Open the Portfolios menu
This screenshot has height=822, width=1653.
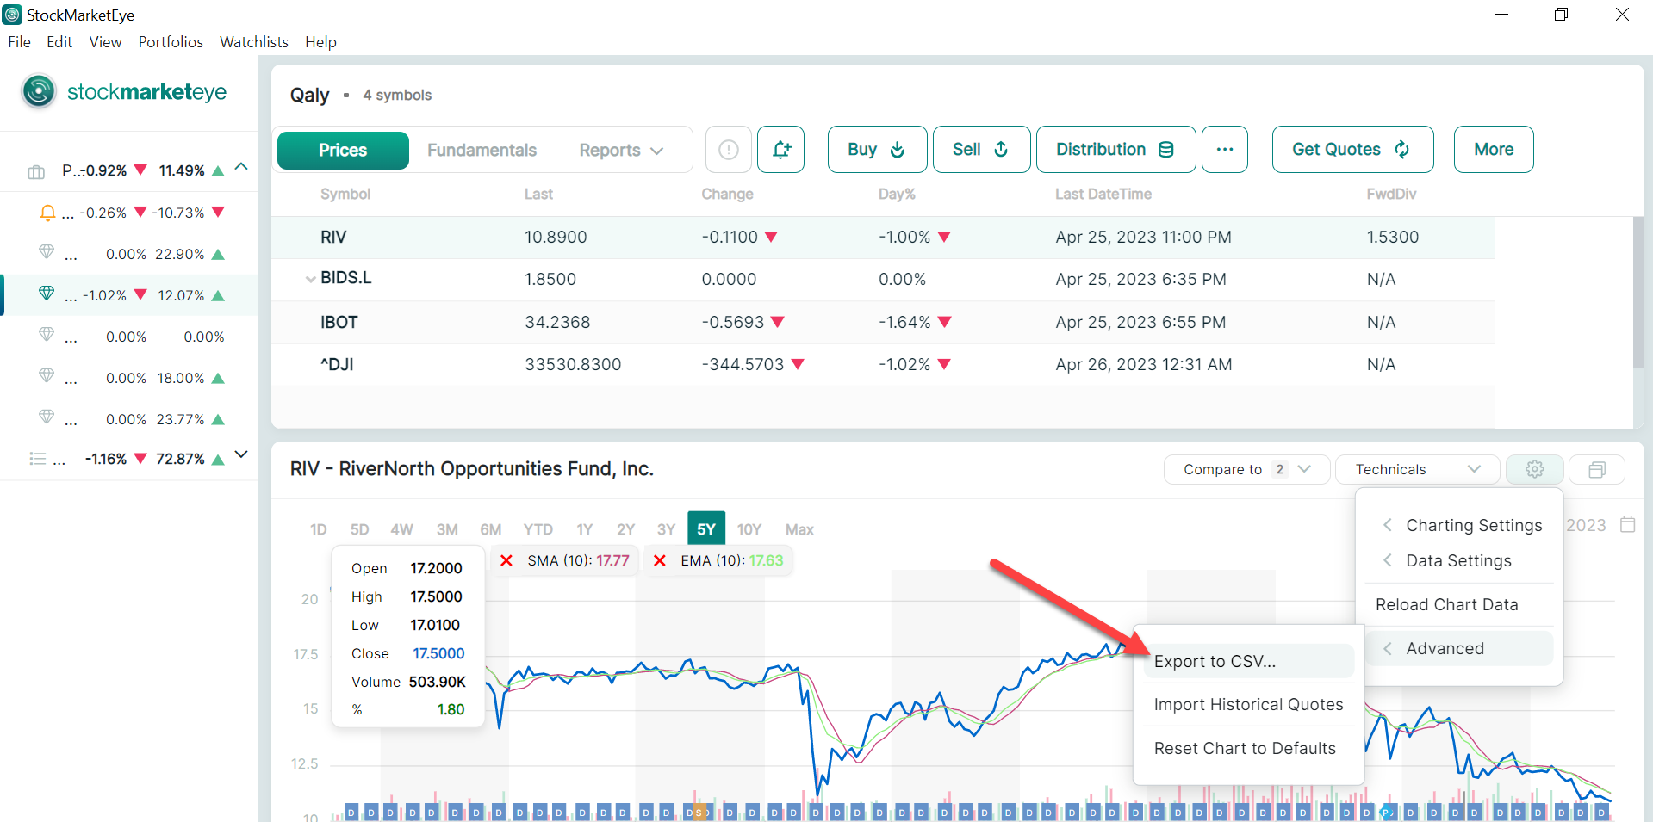tap(171, 42)
